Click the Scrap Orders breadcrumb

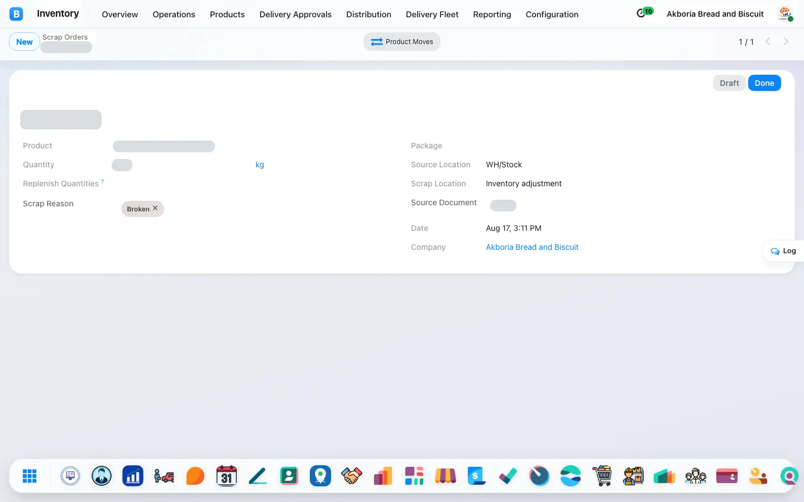point(65,37)
